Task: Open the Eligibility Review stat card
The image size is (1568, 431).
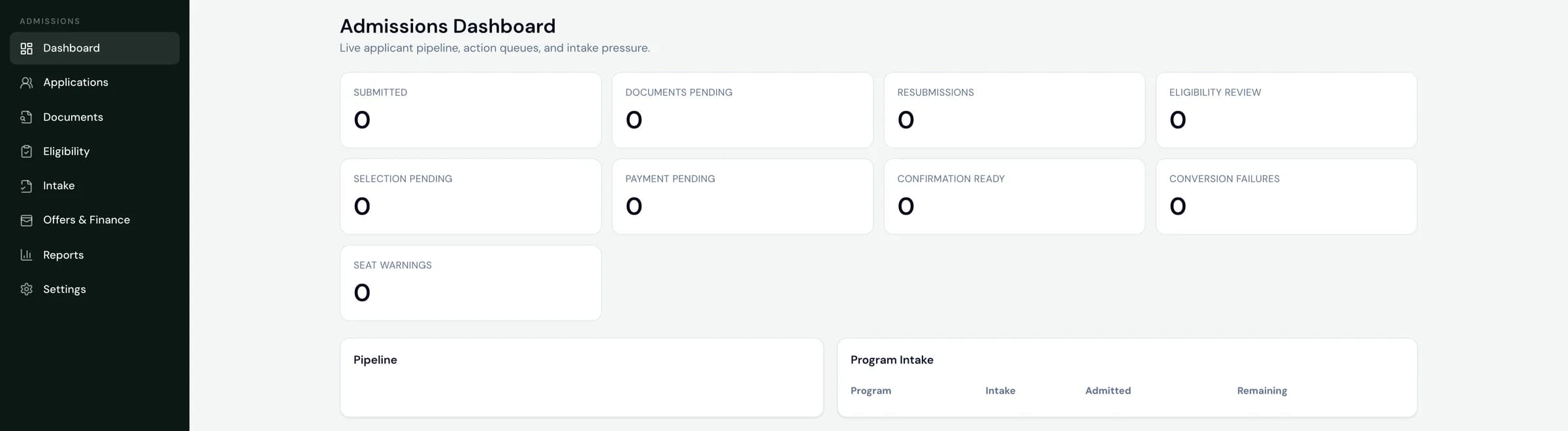Action: click(x=1286, y=110)
